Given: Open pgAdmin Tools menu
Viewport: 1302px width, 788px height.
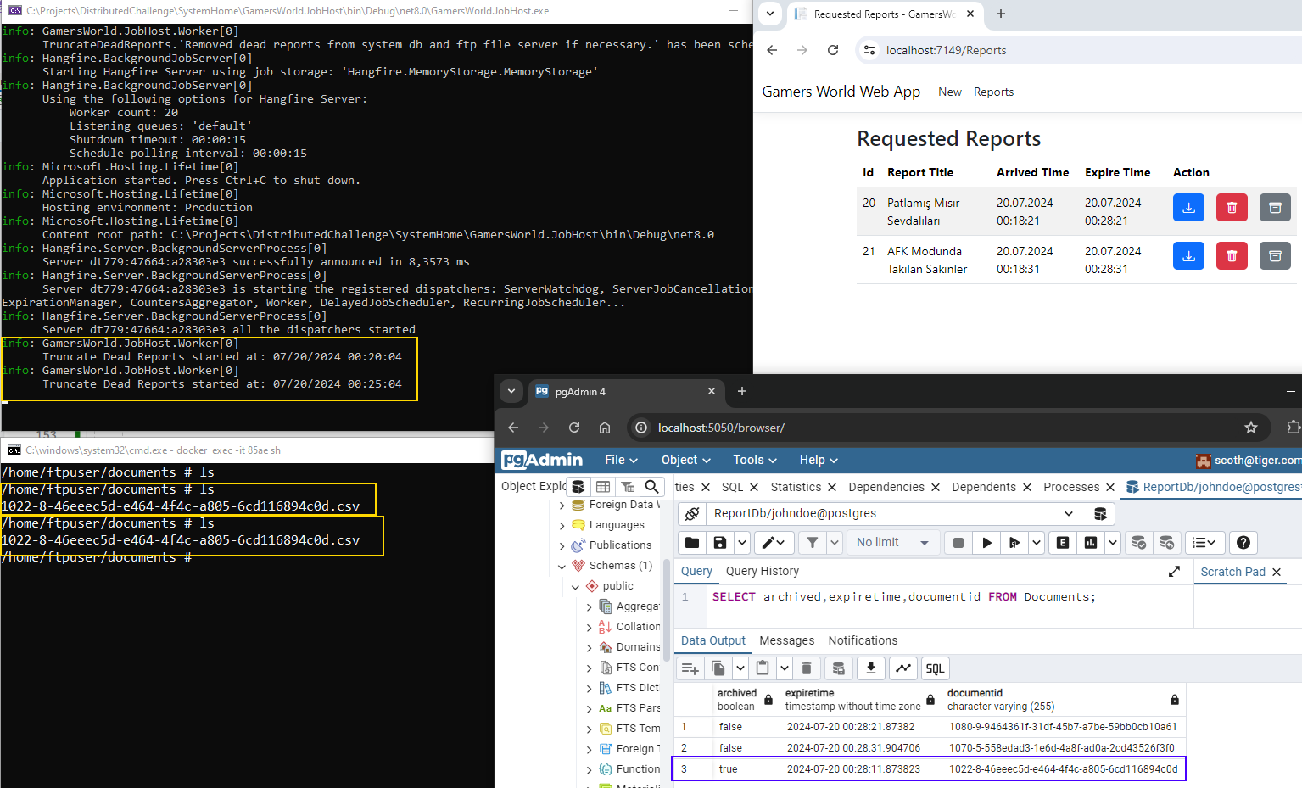Looking at the screenshot, I should 755,460.
